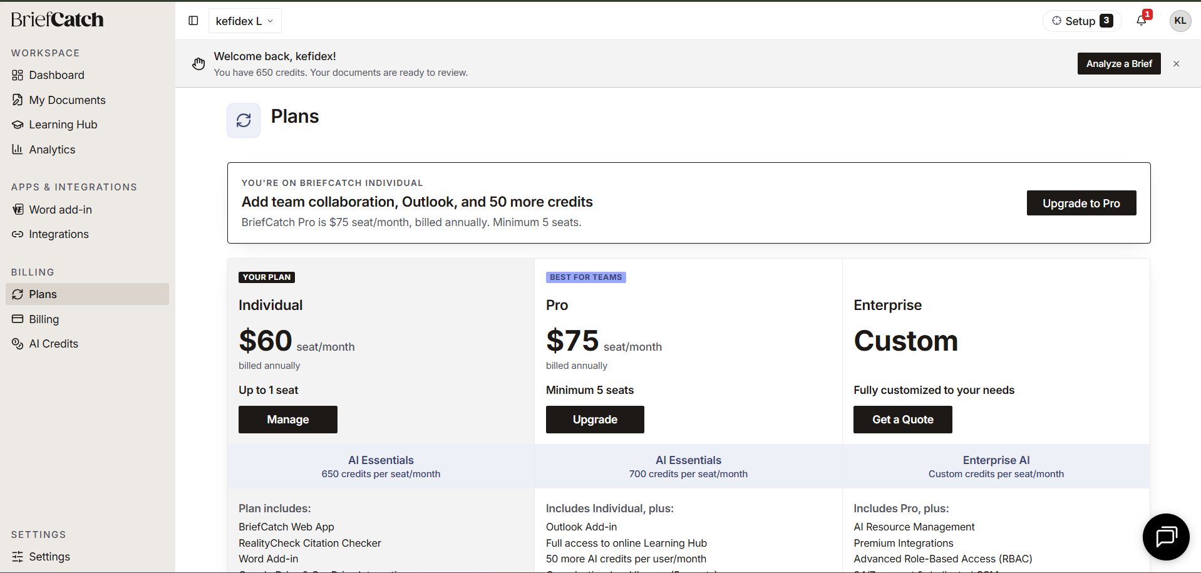
Task: Click 'Full access to online Learning Hub' text
Action: 626,544
